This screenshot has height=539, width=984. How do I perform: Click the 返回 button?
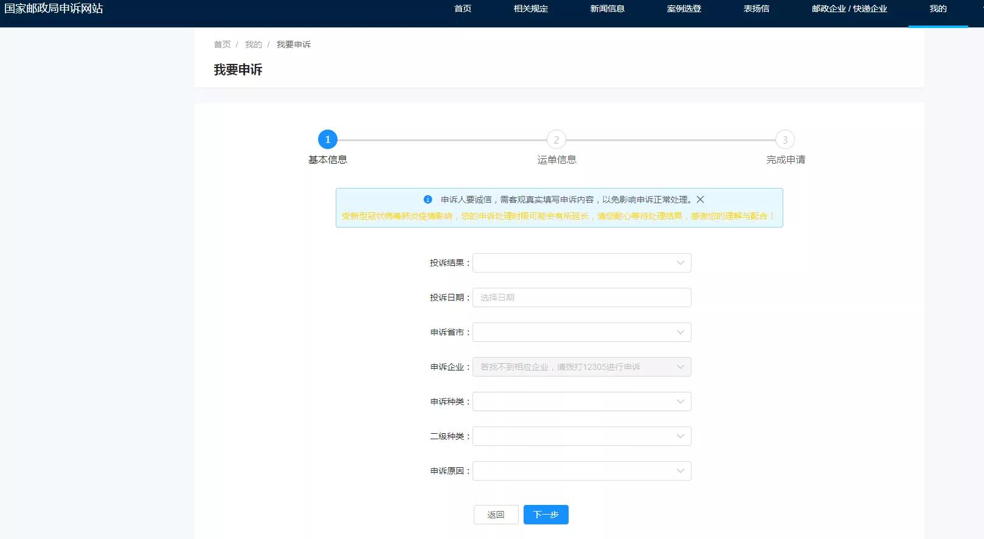pyautogui.click(x=496, y=515)
